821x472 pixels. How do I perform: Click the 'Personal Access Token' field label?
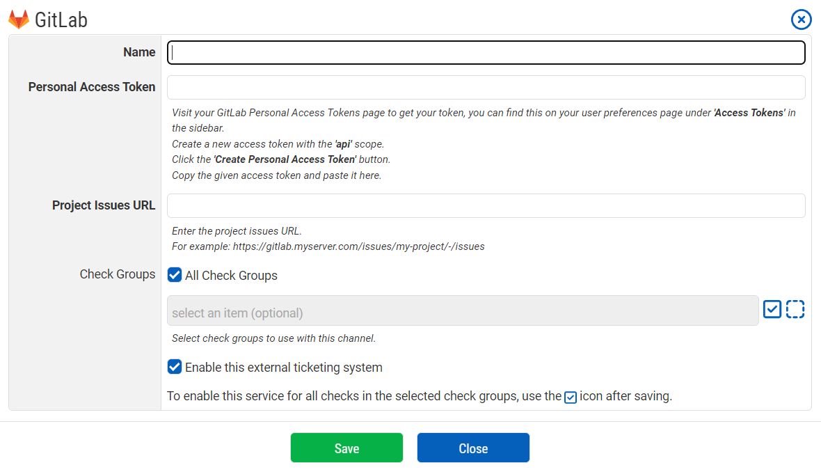(x=92, y=87)
